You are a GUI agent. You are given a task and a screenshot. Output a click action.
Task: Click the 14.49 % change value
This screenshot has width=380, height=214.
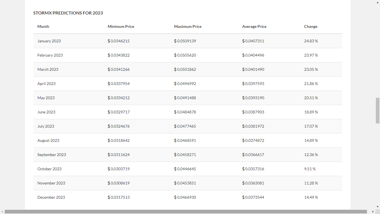coord(311,197)
